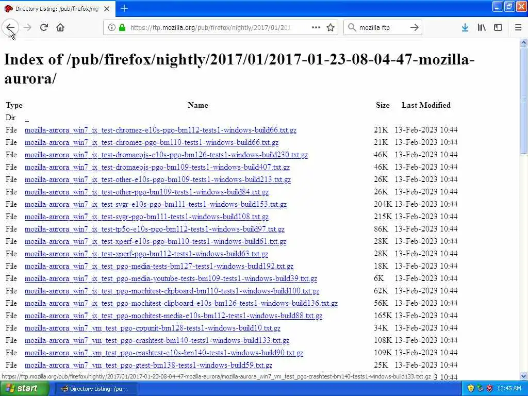Click the 12:45 AM taskbar clock
Screen dimensions: 528x396
(509, 389)
